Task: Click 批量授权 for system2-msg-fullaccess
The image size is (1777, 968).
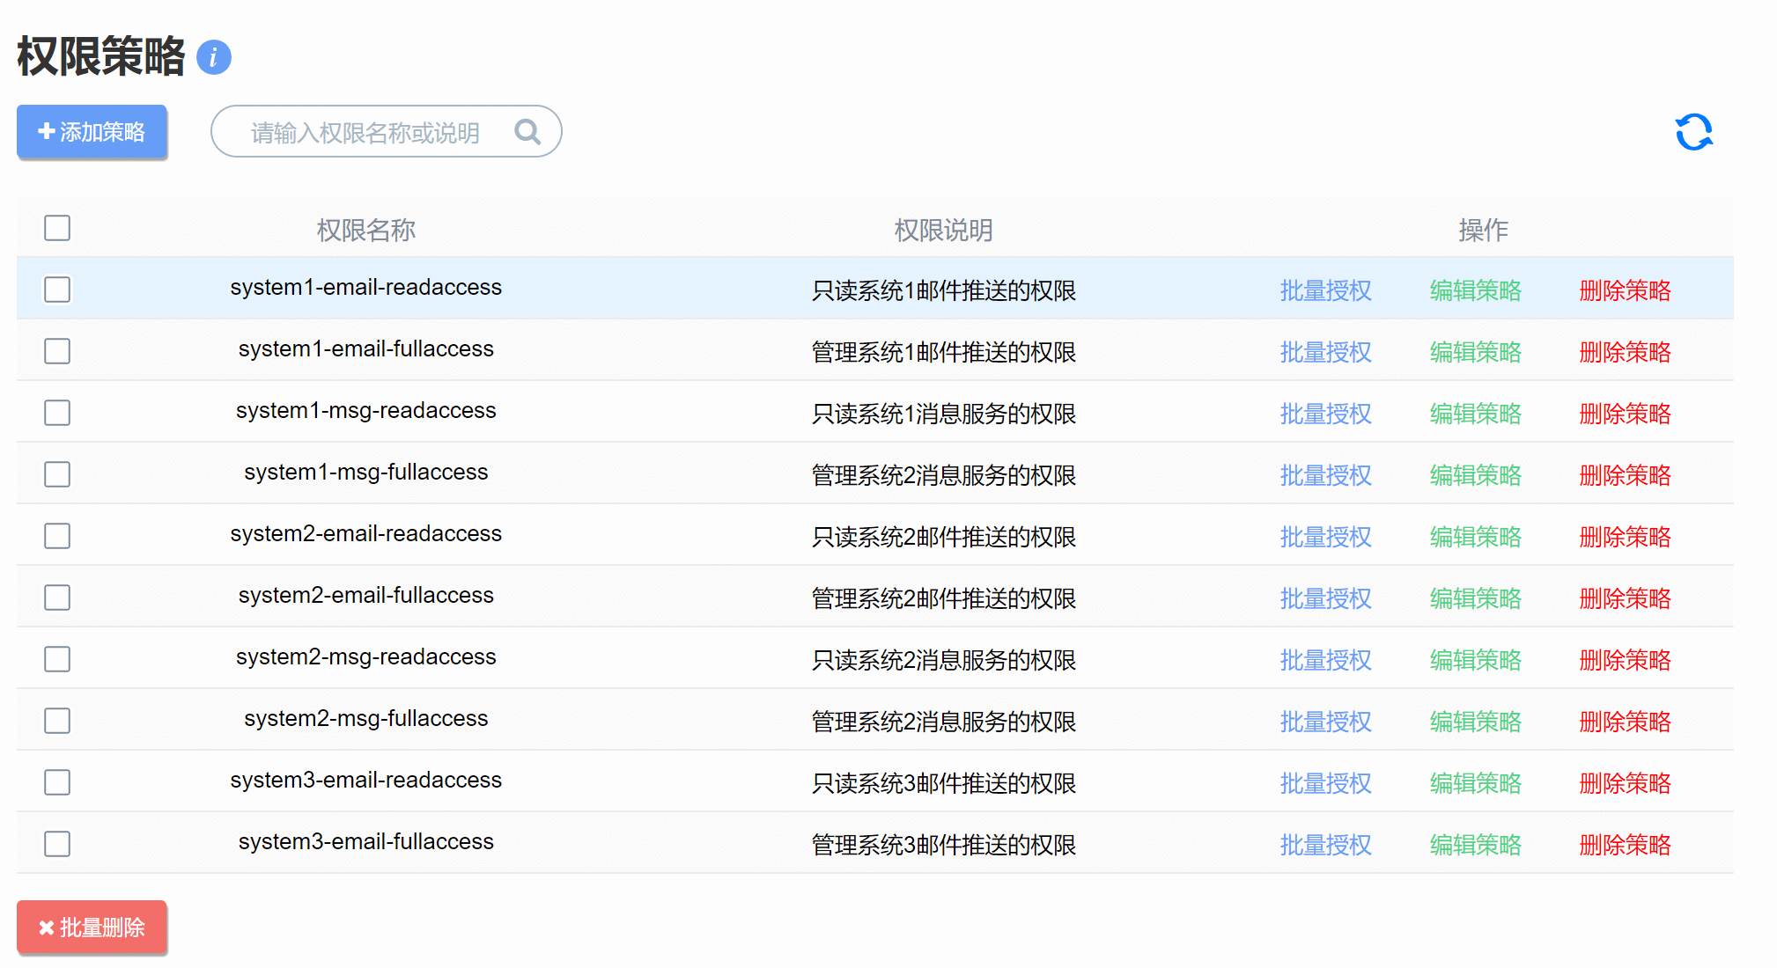Action: coord(1325,722)
